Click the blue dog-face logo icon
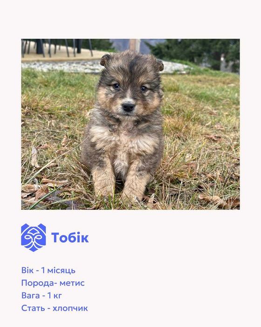The height and width of the screenshot is (327, 261). pyautogui.click(x=34, y=237)
